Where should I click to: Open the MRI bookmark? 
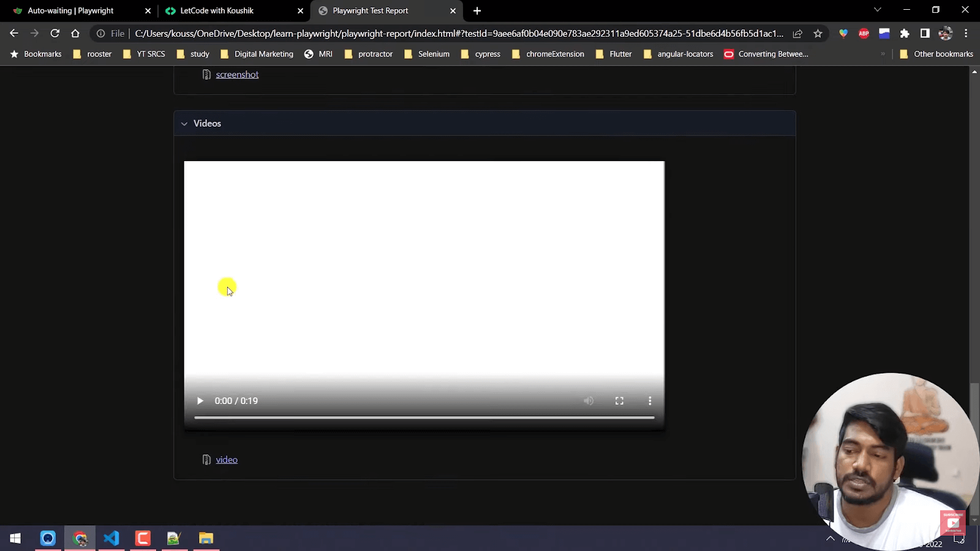point(318,54)
